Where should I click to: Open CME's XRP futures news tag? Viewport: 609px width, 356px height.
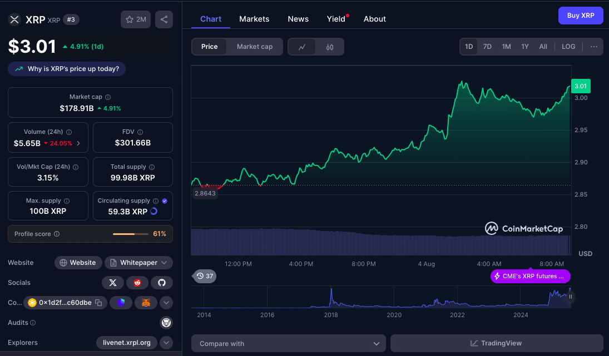(x=530, y=276)
